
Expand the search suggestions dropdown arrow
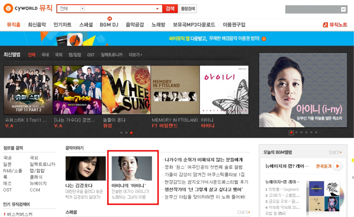point(157,9)
